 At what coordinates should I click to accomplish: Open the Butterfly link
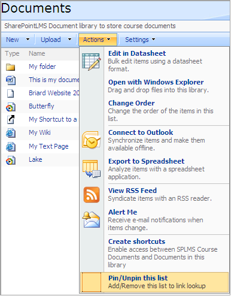point(41,106)
